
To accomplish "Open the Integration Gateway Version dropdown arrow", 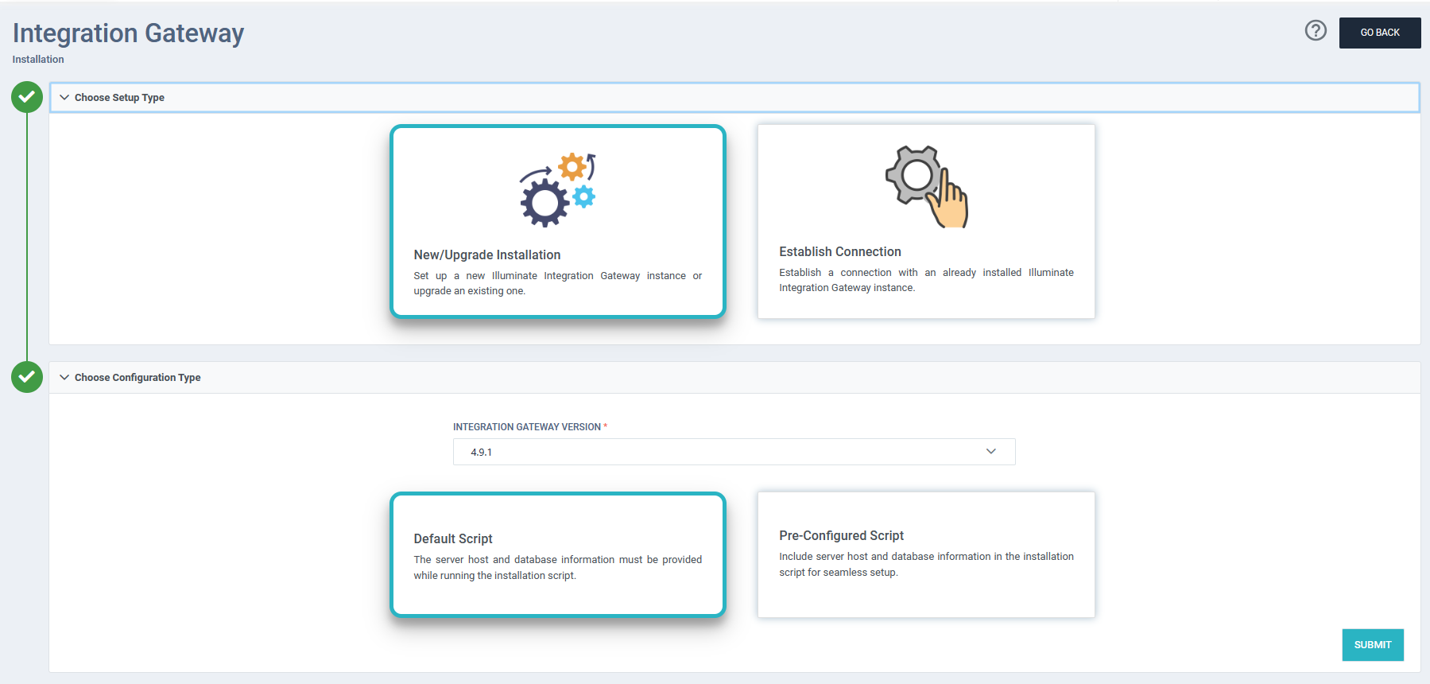I will 990,451.
